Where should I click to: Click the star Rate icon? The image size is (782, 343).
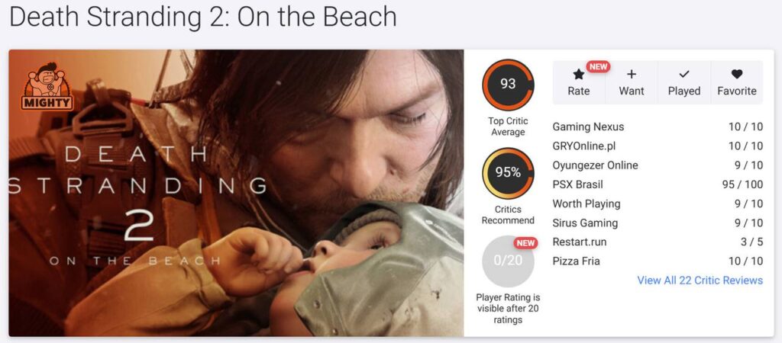pyautogui.click(x=579, y=74)
